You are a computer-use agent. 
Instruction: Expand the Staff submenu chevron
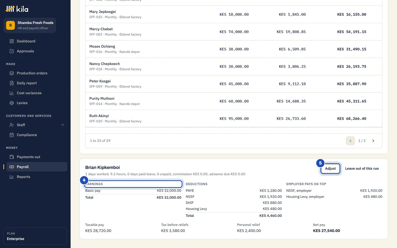click(x=63, y=125)
